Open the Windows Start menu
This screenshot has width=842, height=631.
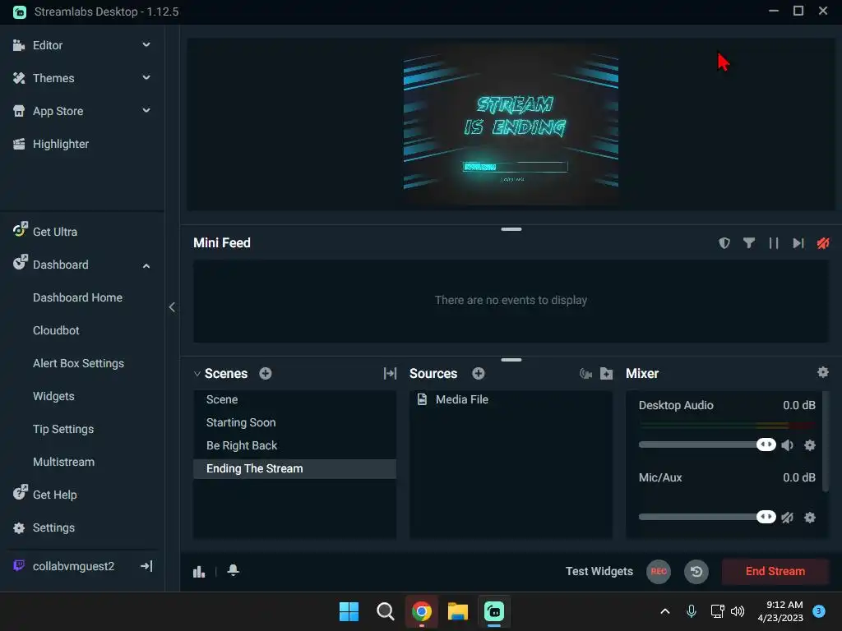[x=349, y=611]
